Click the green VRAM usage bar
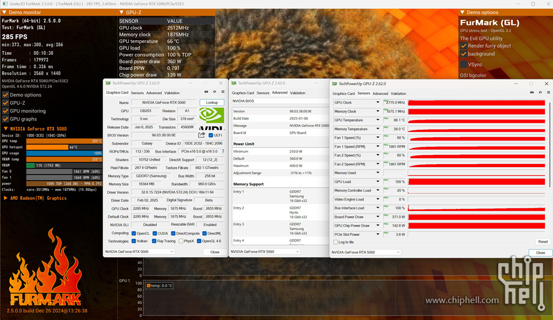 (x=30, y=165)
